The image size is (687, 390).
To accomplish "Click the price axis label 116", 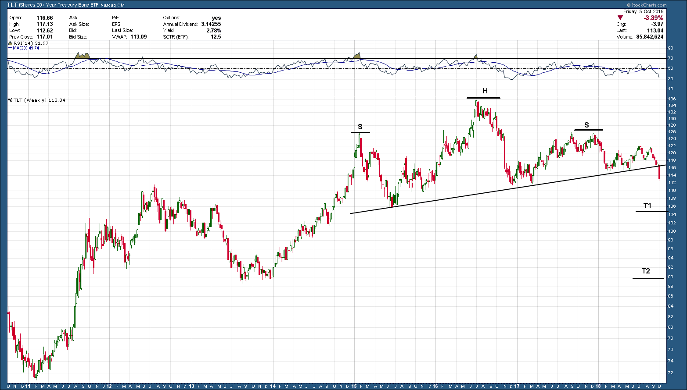I will 672,168.
